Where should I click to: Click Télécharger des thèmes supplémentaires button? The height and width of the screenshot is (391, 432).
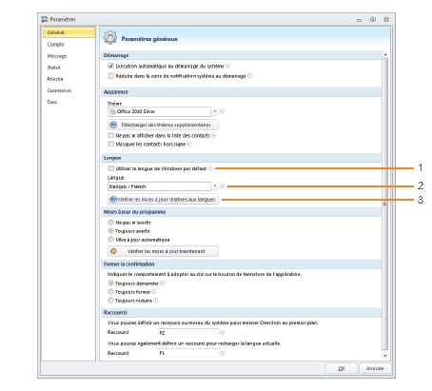[163, 125]
